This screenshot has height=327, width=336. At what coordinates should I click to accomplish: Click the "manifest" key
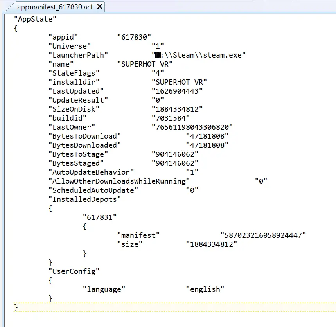pos(138,235)
